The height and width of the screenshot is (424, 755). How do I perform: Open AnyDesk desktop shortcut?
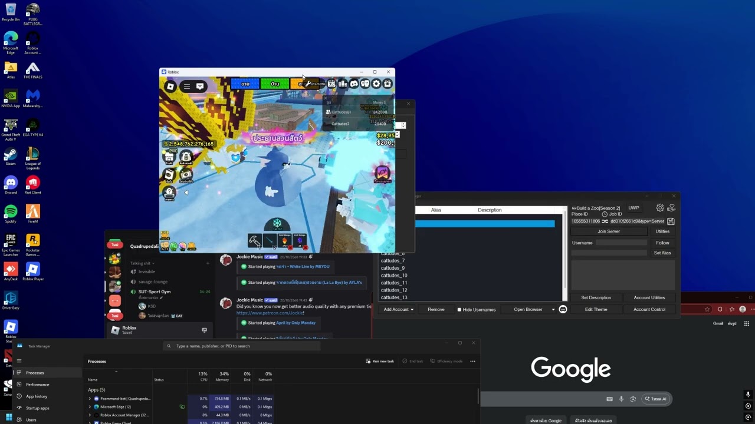point(11,271)
